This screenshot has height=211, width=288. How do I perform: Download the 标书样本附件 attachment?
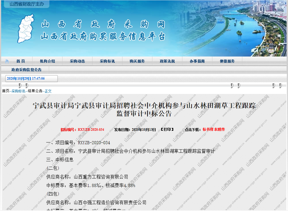pos(214,129)
